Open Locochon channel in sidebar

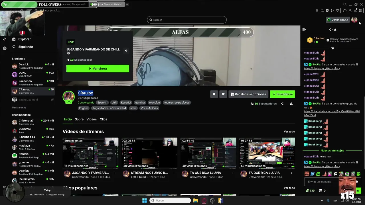pyautogui.click(x=33, y=83)
